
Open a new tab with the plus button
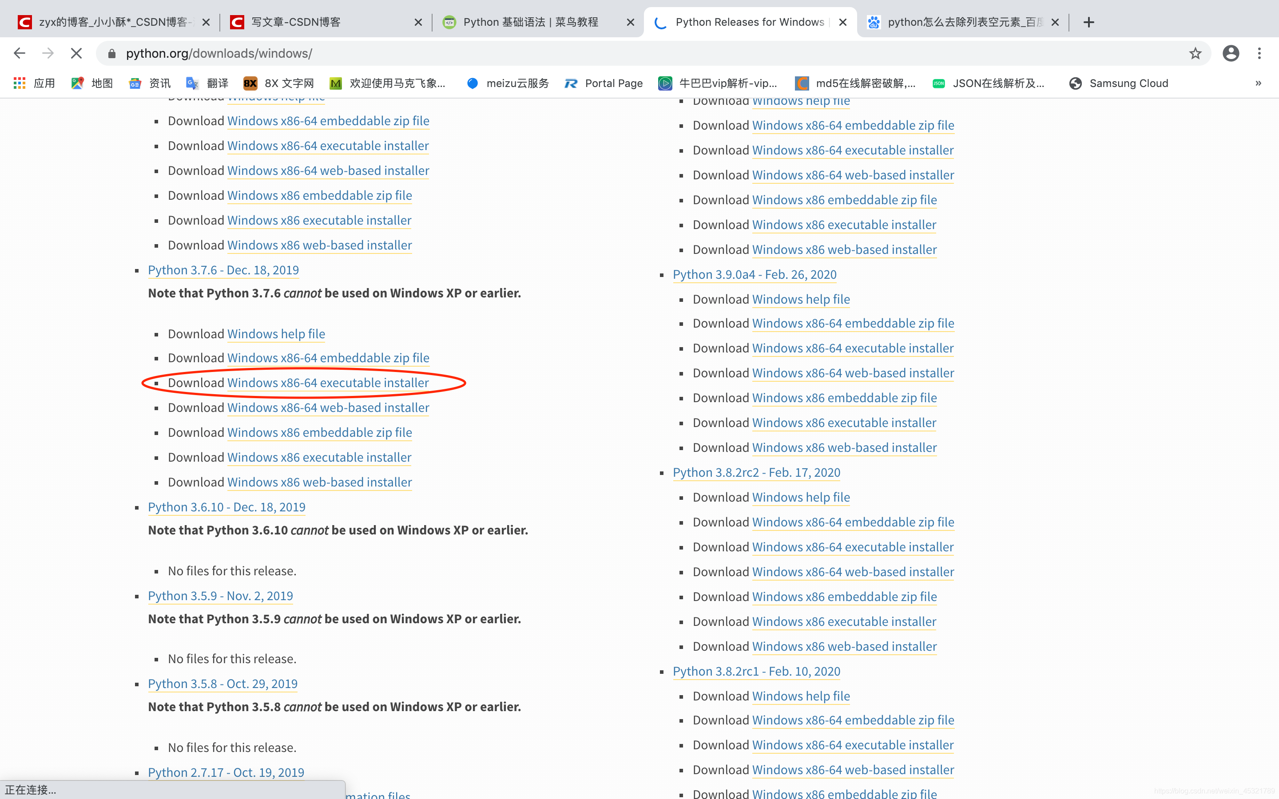click(1089, 22)
